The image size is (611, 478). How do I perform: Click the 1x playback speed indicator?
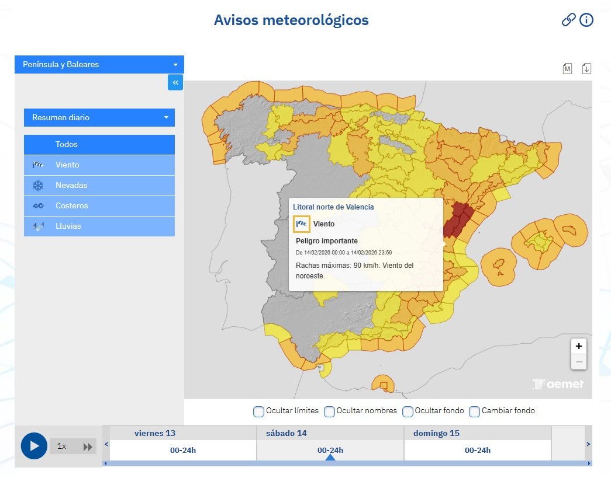pyautogui.click(x=61, y=446)
